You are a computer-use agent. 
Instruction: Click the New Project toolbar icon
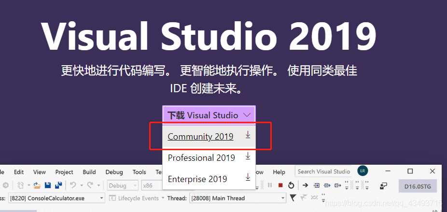coord(20,185)
